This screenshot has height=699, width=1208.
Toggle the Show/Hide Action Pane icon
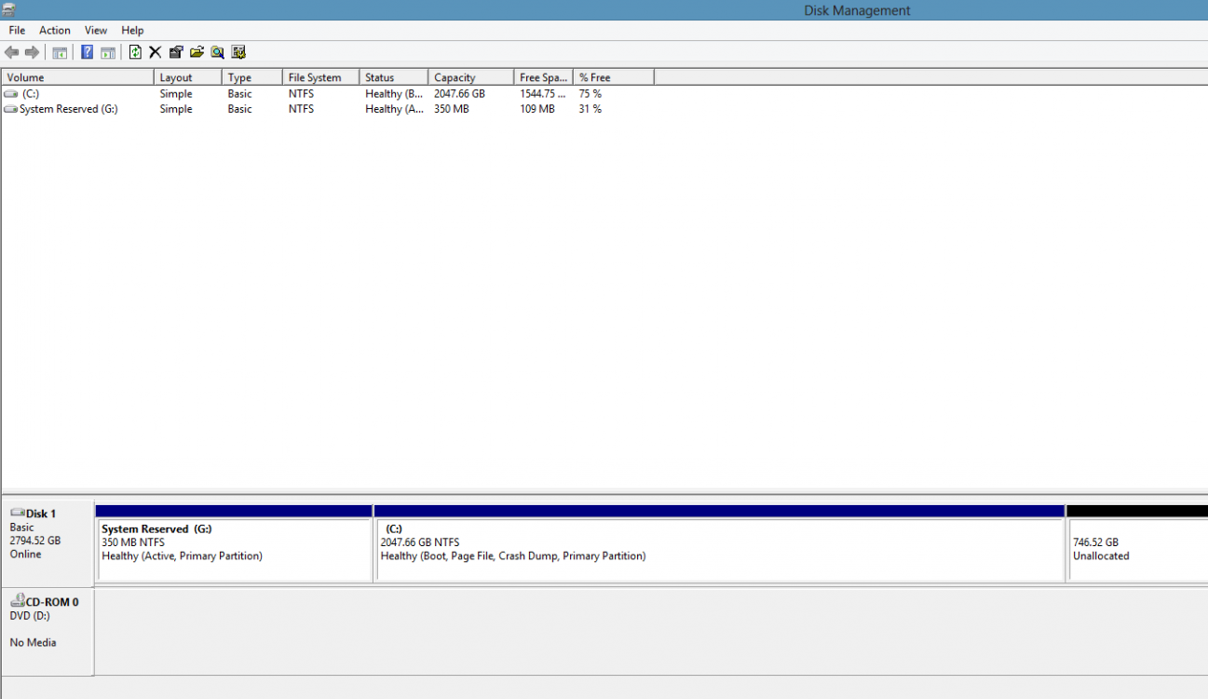[108, 52]
